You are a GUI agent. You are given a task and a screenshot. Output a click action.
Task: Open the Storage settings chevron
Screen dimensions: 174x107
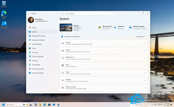[145, 80]
